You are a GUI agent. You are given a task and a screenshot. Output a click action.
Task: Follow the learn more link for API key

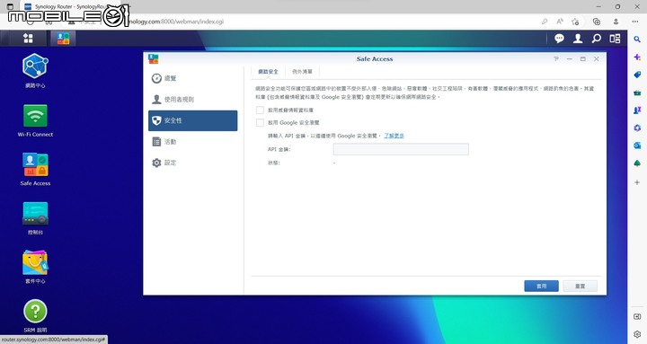pos(394,136)
